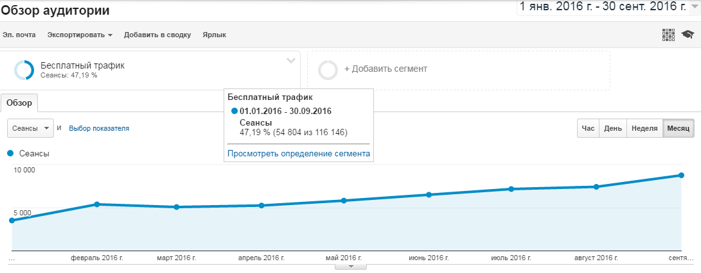Click the Бесплатный трафик segment donut icon
The image size is (701, 273).
coord(24,70)
